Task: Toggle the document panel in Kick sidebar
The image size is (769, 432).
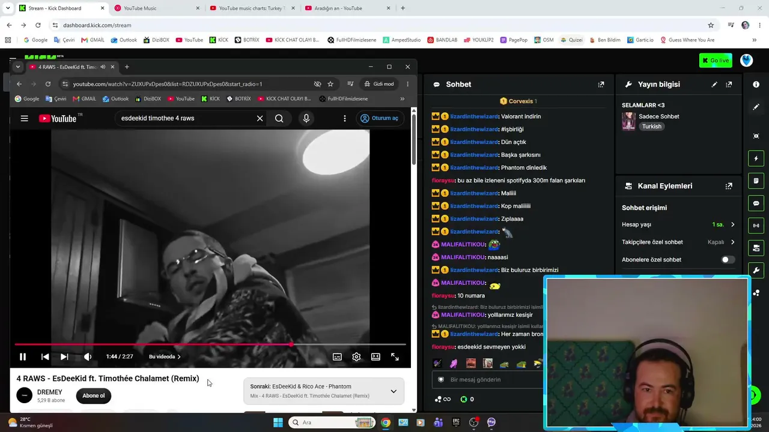Action: coord(756,181)
